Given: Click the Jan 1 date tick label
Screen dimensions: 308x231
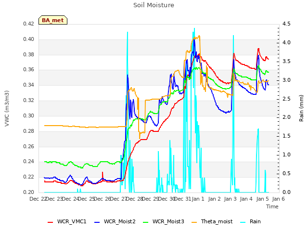Looking at the screenshot, I should (198, 199).
